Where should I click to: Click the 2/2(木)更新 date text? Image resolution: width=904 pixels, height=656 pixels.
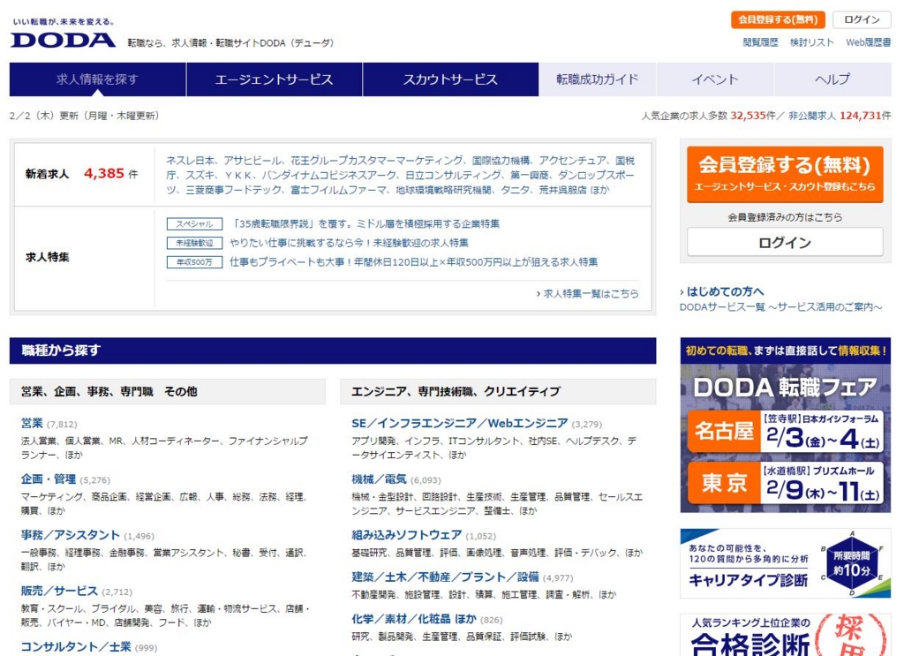click(84, 116)
